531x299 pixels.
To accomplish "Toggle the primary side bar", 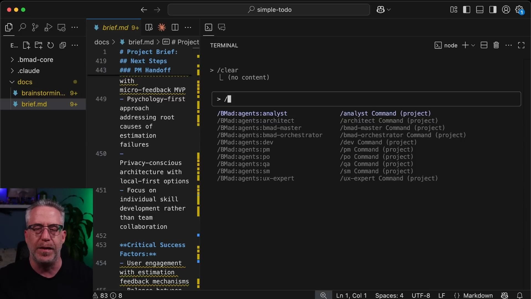I will click(467, 10).
